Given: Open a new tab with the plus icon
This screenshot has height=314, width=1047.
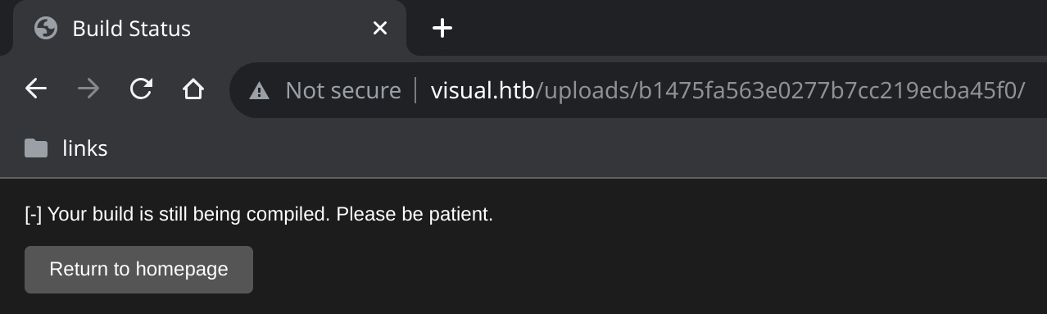Looking at the screenshot, I should pyautogui.click(x=442, y=29).
